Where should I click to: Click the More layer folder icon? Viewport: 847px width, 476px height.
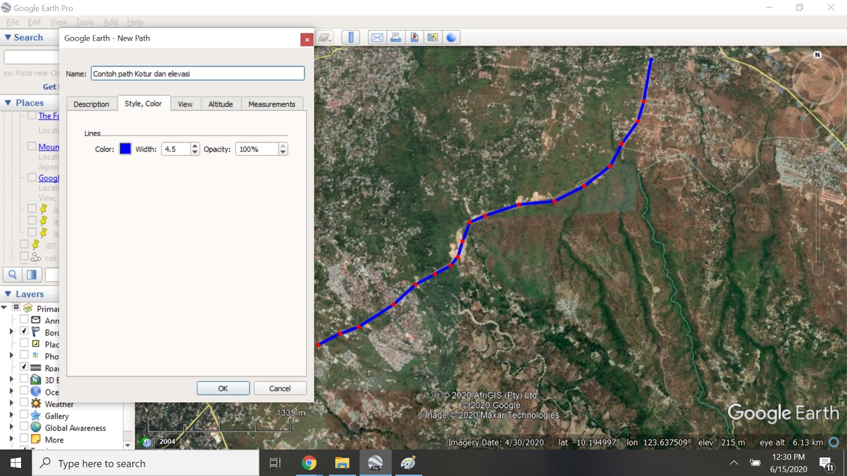click(x=36, y=439)
